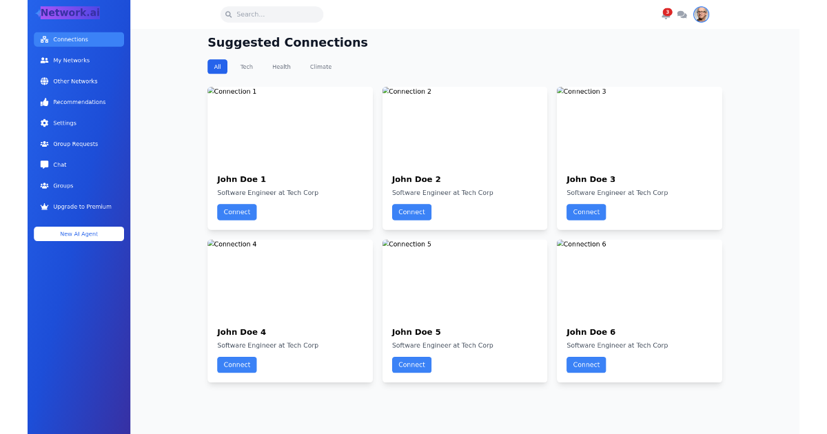Click the Other Networks globe icon
Viewport: 827px width, 434px height.
(x=44, y=81)
